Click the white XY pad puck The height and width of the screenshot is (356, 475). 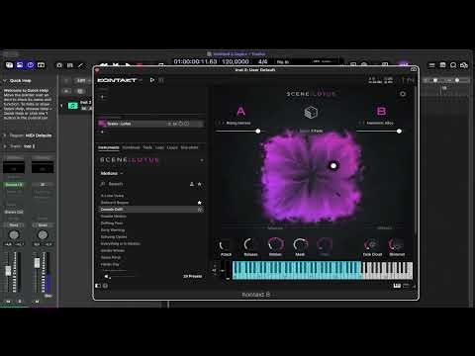tap(333, 165)
